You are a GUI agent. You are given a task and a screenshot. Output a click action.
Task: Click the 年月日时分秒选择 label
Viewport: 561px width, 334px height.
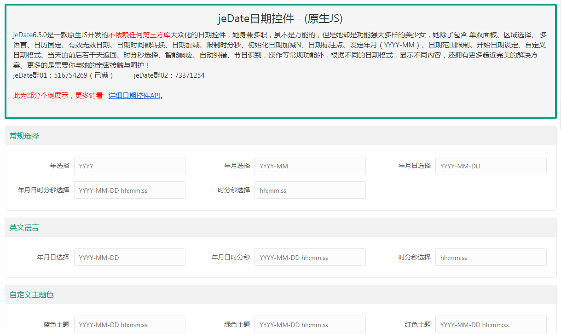(x=44, y=190)
